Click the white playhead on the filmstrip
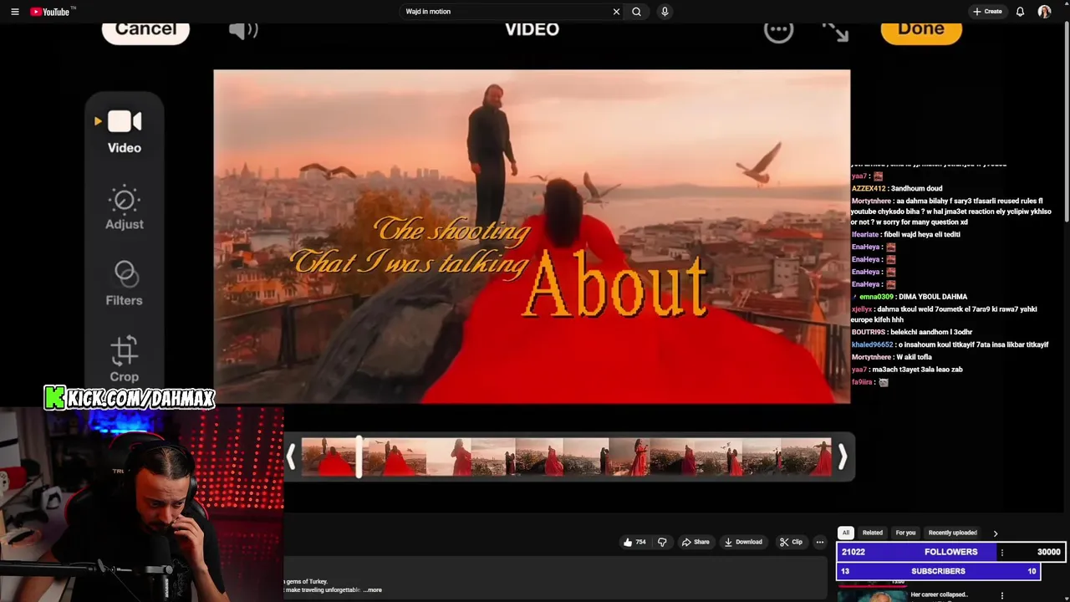Screen dimensions: 1070x602 point(359,457)
